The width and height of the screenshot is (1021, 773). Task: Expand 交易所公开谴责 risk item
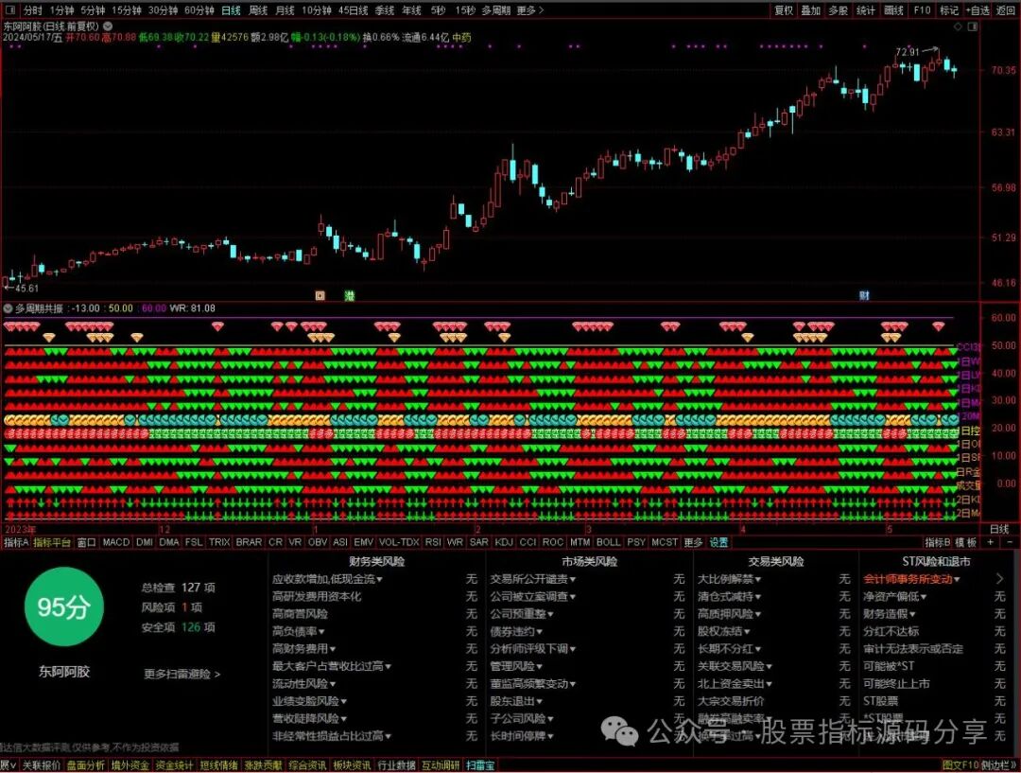pyautogui.click(x=532, y=579)
